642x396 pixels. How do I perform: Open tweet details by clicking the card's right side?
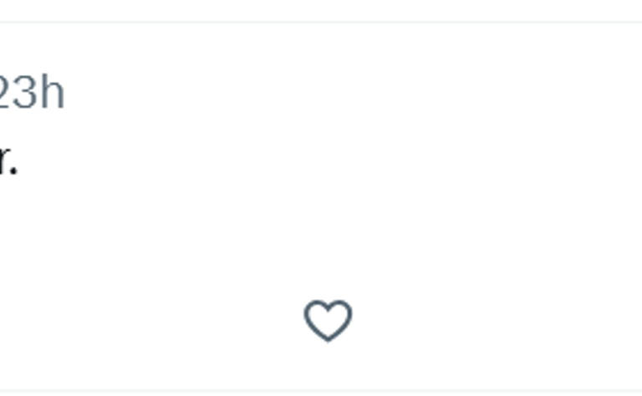(x=568, y=167)
